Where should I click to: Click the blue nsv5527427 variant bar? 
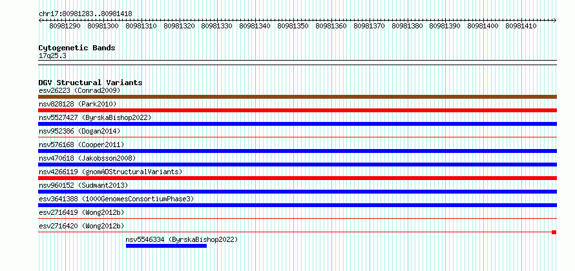pyautogui.click(x=297, y=124)
